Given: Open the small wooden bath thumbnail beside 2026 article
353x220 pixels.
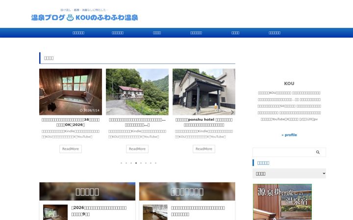Looking at the screenshot, I should (55, 212).
